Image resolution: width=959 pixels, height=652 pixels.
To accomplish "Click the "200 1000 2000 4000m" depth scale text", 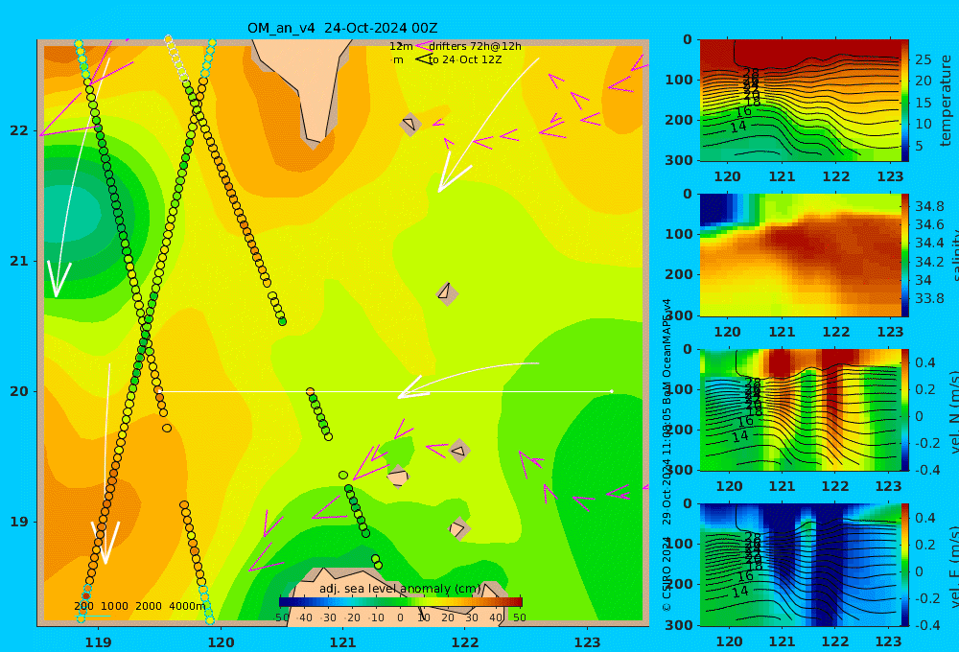I will [x=139, y=606].
